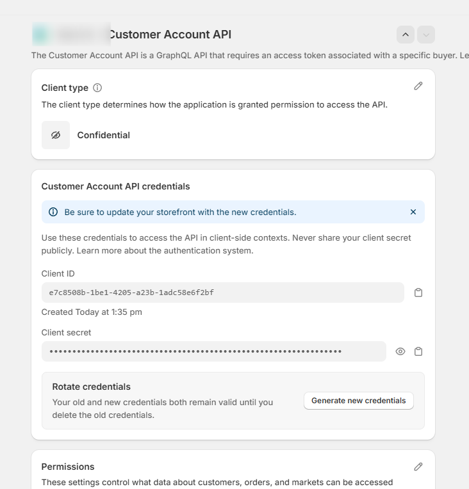Viewport: 469px width, 489px height.
Task: Copy the Client secret to clipboard
Action: pyautogui.click(x=418, y=351)
